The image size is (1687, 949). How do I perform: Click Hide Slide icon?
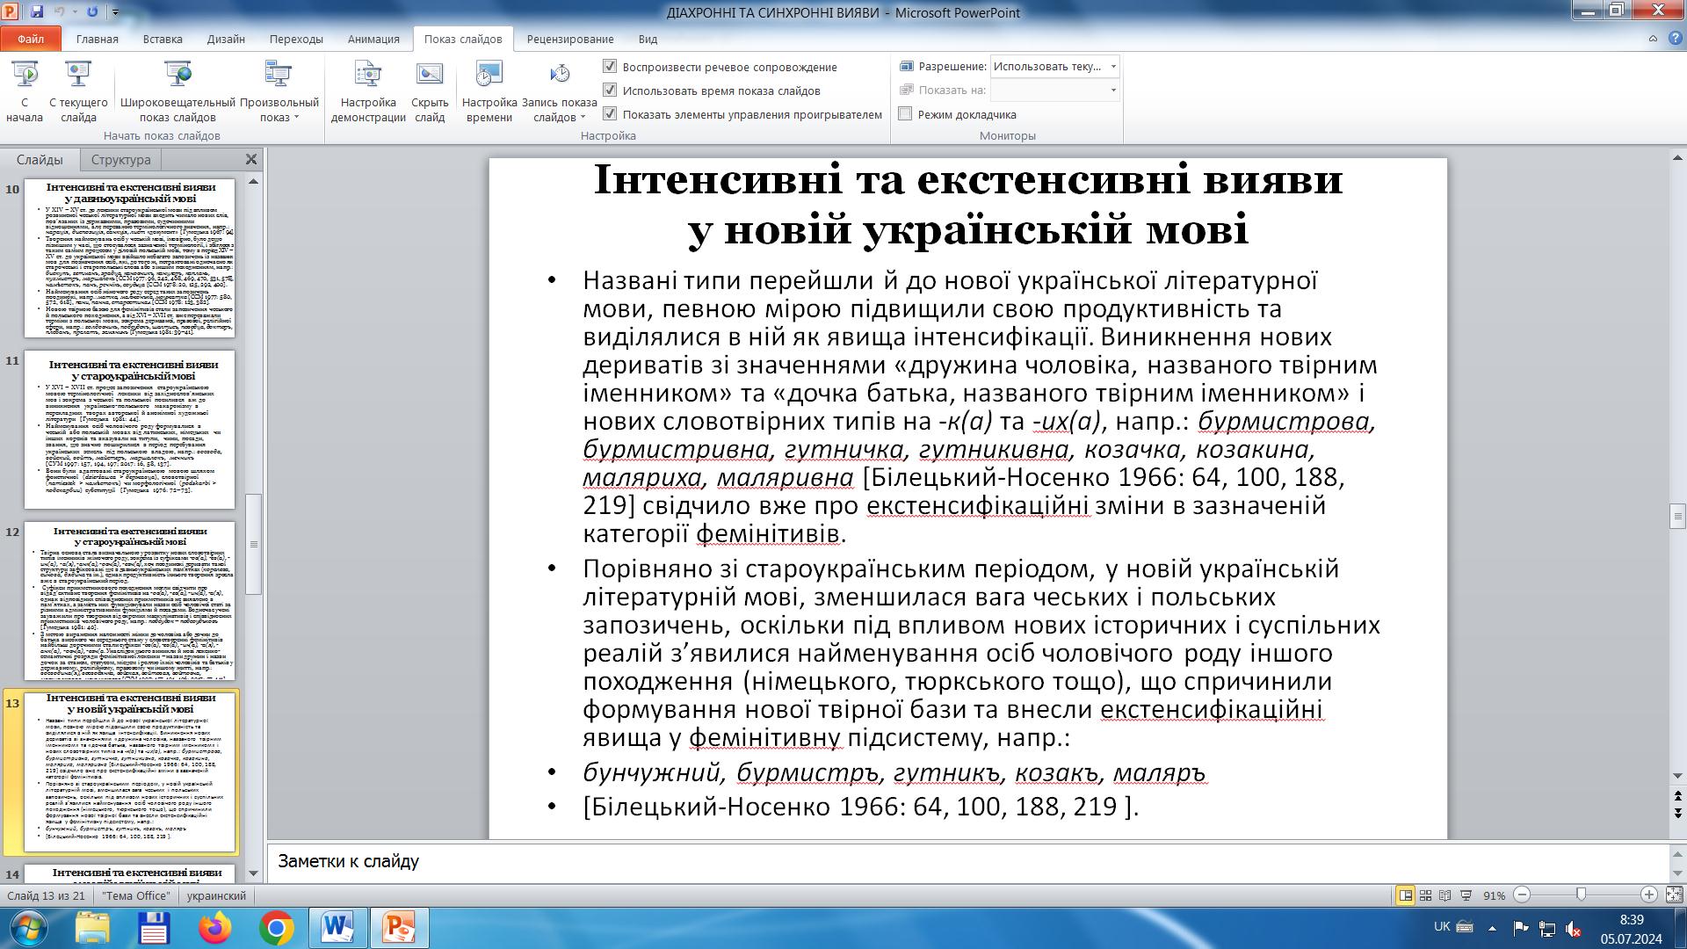pyautogui.click(x=430, y=75)
